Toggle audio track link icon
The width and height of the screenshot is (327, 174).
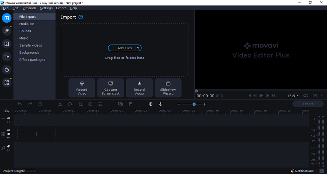[x=8, y=150]
